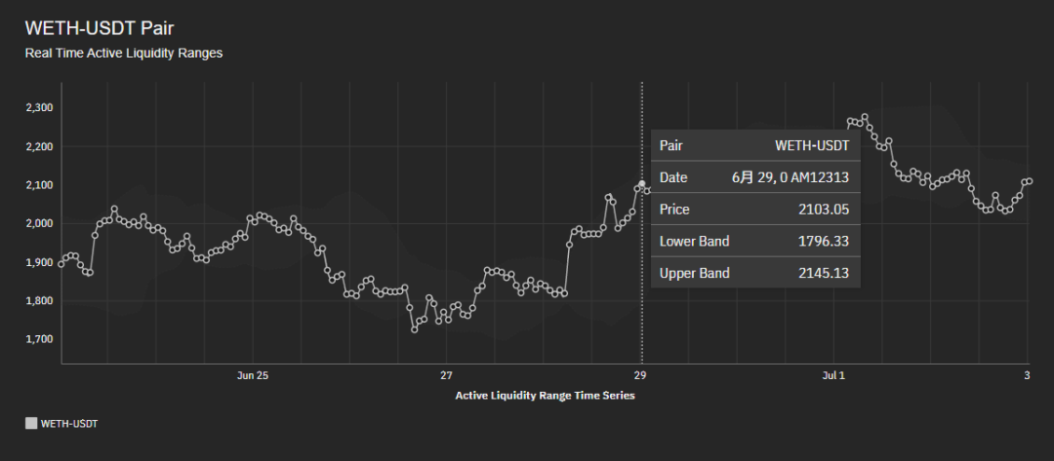Viewport: 1054px width, 461px height.
Task: Click the 27 x-axis date label
Action: 446,376
